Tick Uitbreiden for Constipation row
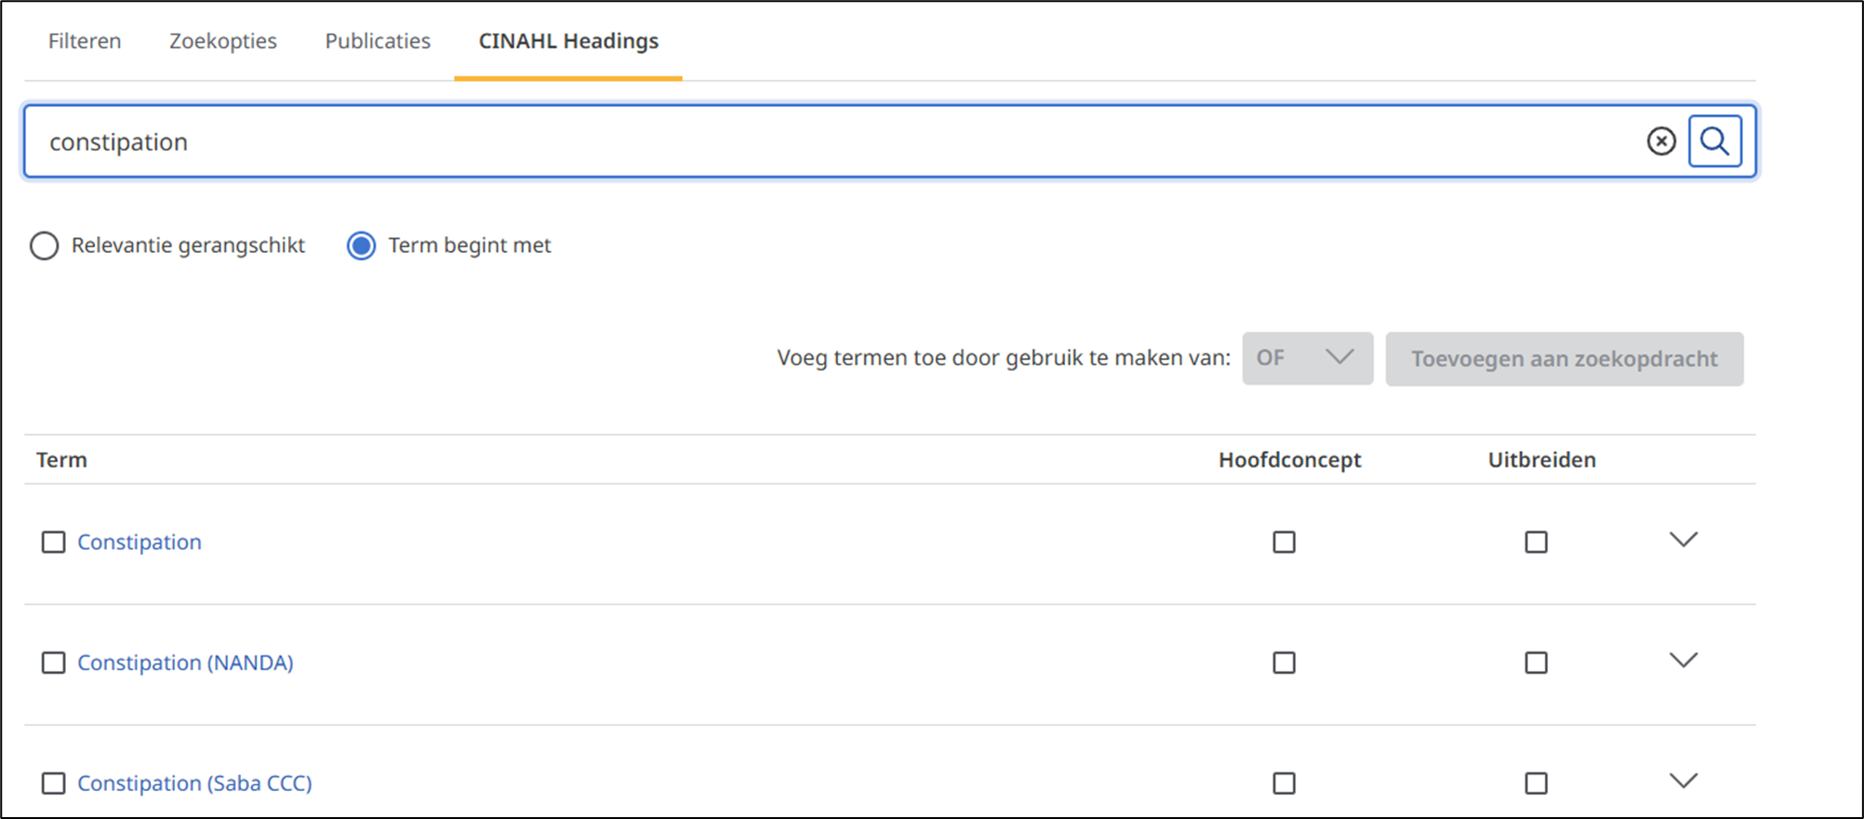Viewport: 1864px width, 819px height. pyautogui.click(x=1537, y=542)
